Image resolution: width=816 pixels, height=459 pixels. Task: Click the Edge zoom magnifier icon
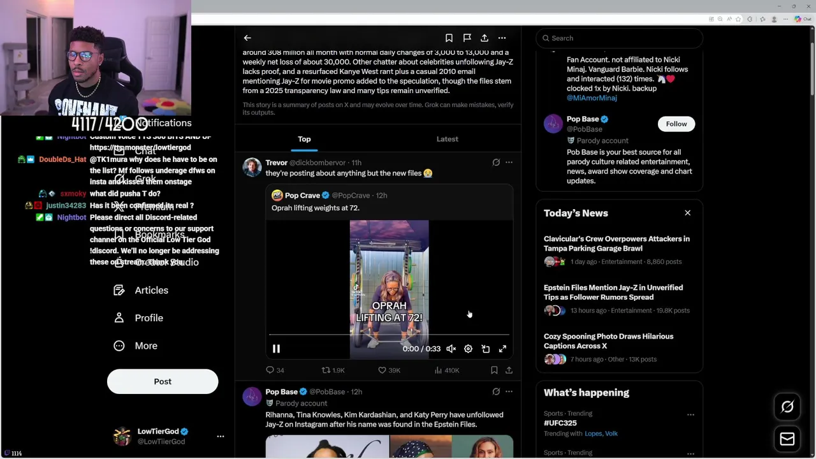(x=720, y=19)
